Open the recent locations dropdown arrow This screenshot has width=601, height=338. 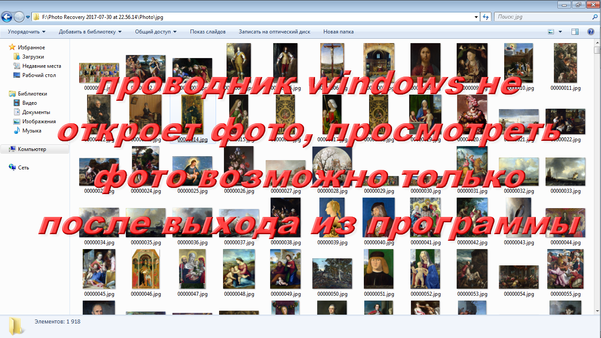(x=28, y=17)
